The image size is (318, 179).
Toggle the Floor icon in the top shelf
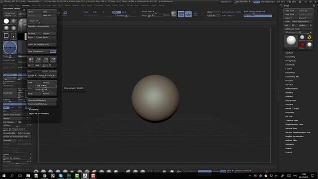(188, 14)
